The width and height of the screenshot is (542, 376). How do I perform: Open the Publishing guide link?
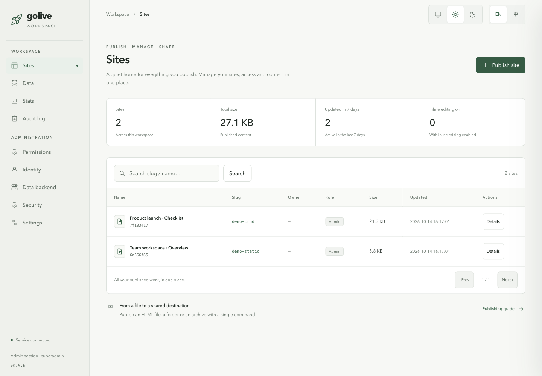tap(503, 309)
